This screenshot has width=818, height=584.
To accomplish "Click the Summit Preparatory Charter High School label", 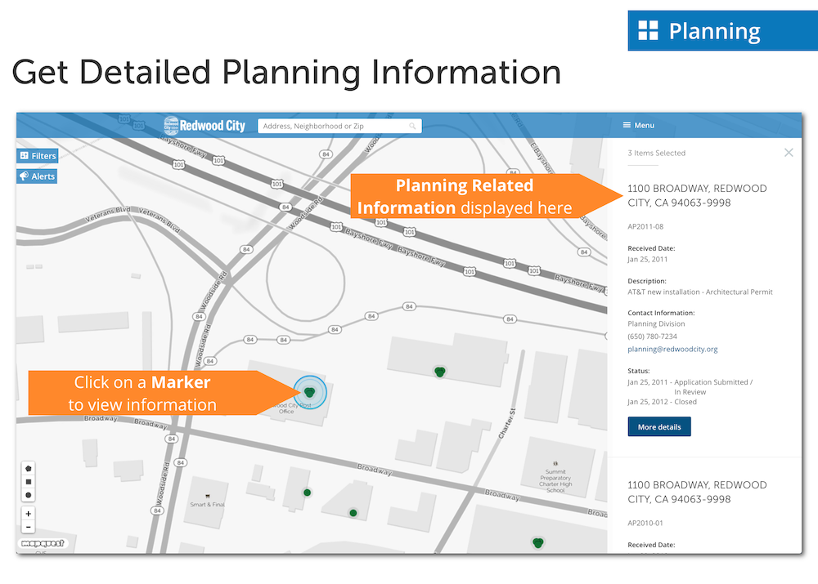I will [555, 480].
